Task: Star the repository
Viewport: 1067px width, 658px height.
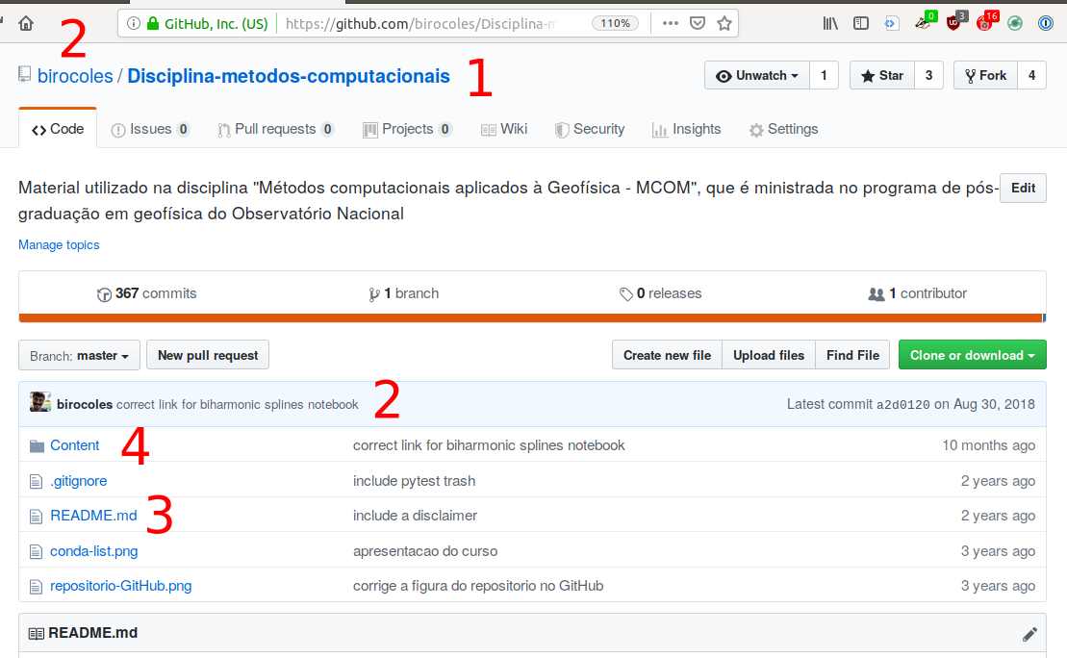Action: 882,76
